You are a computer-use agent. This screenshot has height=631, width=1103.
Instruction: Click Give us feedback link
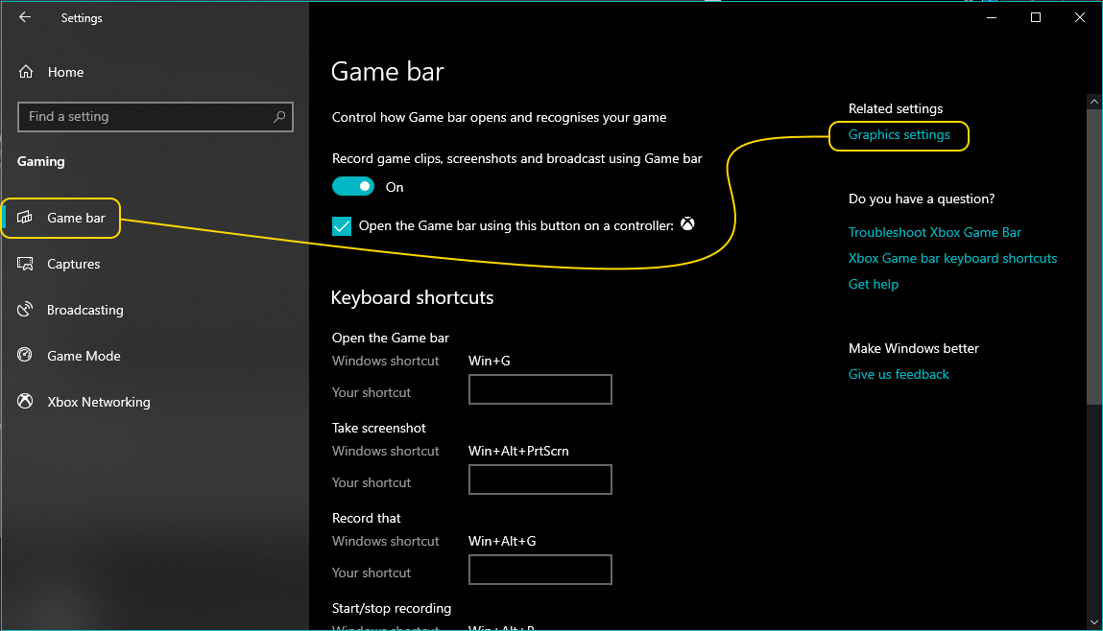coord(899,375)
